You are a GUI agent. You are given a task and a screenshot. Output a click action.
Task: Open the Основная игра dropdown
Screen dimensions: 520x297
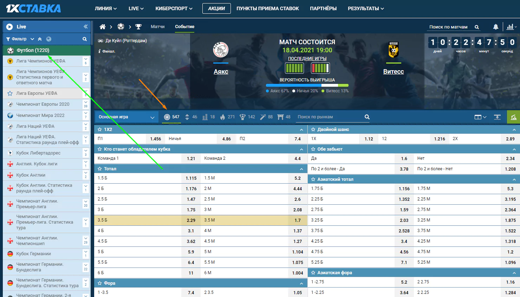click(126, 117)
